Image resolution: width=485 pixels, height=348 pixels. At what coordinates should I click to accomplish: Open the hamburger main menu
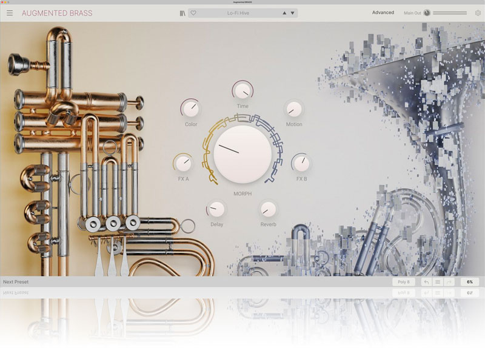[x=10, y=13]
